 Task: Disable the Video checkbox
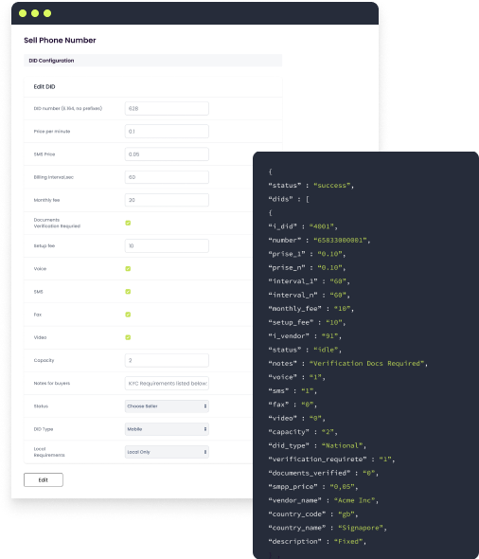[128, 337]
